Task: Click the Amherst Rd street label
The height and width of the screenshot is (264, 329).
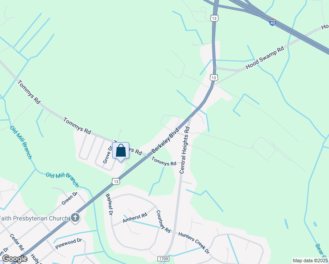Action: pyautogui.click(x=135, y=218)
